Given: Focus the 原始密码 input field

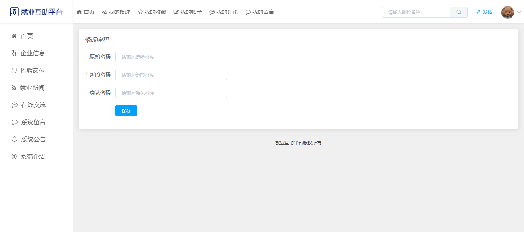Looking at the screenshot, I should (x=171, y=57).
